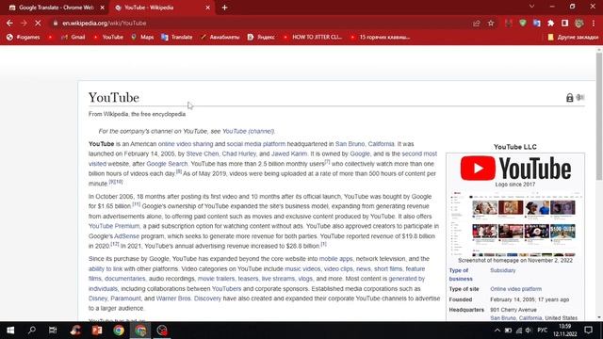Toggle the Chrome side panel

pyautogui.click(x=564, y=24)
